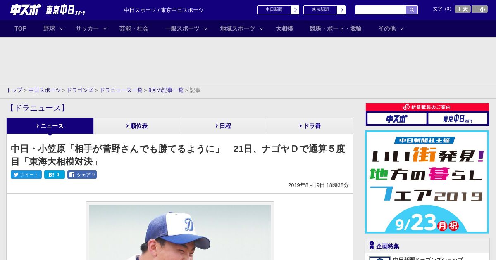This screenshot has width=496, height=260.
Task: Open 競馬・ボート・競輪 section
Action: tap(336, 28)
